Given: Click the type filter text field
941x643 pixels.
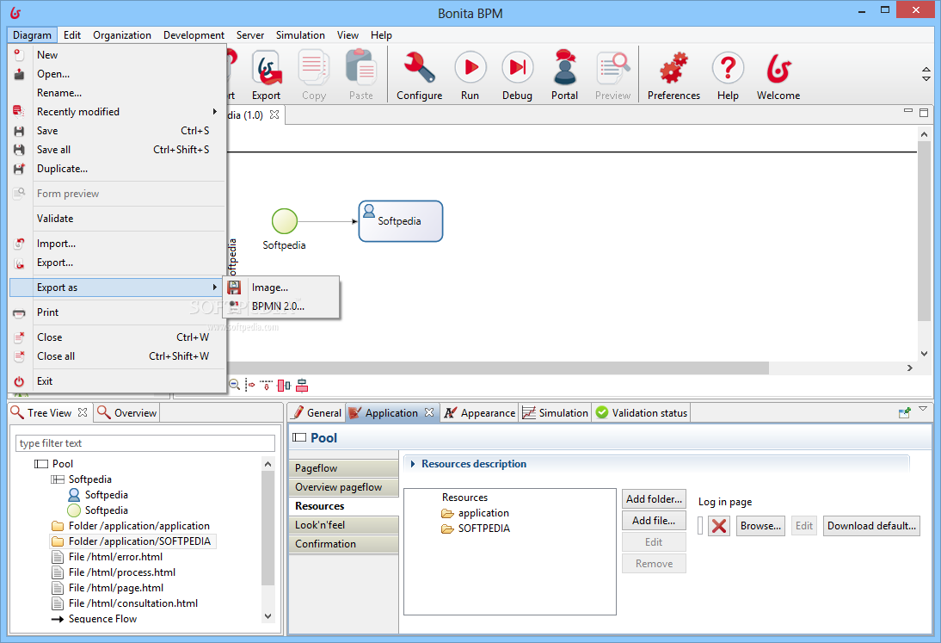Looking at the screenshot, I should pyautogui.click(x=145, y=443).
